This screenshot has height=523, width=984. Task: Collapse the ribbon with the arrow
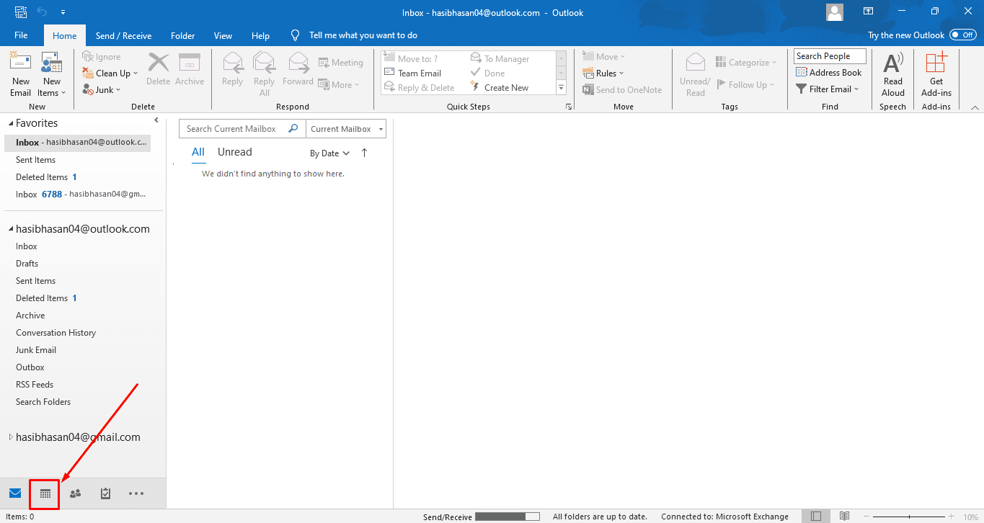(x=975, y=107)
